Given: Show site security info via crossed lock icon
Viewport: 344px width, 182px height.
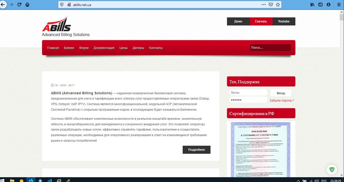Looking at the screenshot, I should 69,5.
